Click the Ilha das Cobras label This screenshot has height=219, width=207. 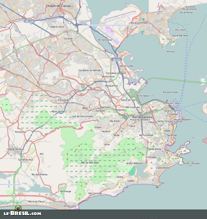pyautogui.click(x=173, y=103)
